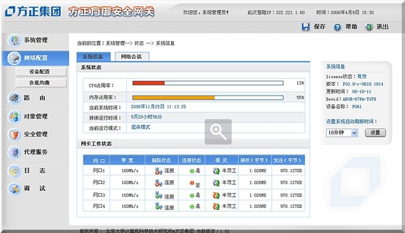This screenshot has width=405, height=233.
Task: Click the green connection dot for 网口3
Action: pyautogui.click(x=192, y=195)
